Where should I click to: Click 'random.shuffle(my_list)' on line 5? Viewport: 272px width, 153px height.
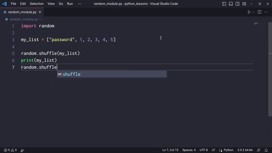[x=50, y=53]
